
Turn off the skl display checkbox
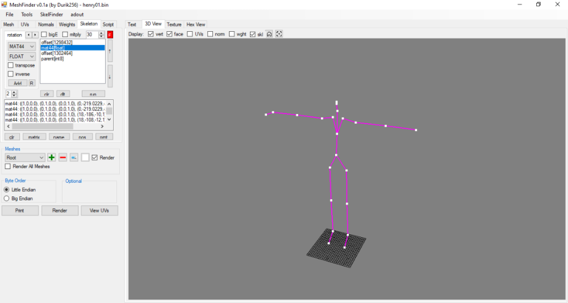point(253,34)
